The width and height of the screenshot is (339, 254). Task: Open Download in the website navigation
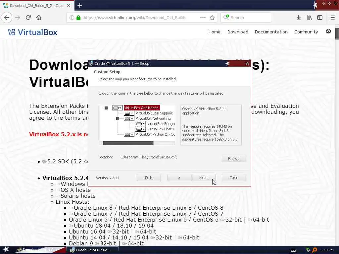[x=238, y=32]
